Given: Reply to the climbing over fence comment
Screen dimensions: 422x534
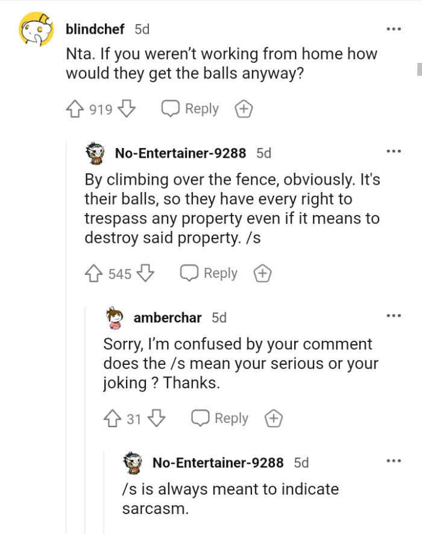Looking at the screenshot, I should (x=209, y=274).
